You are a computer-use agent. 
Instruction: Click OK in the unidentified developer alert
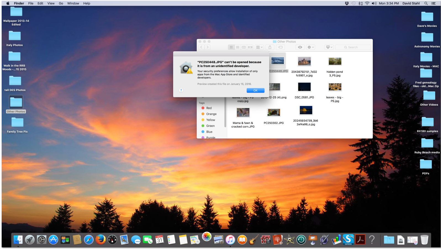[255, 90]
